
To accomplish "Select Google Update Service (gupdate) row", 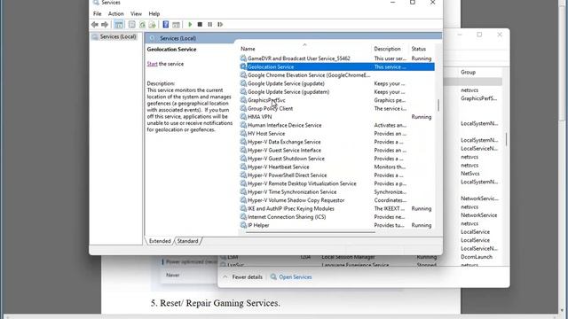I will coord(337,83).
